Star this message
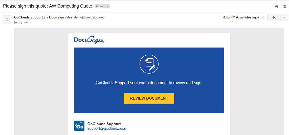The height and width of the screenshot is (135, 289). tap(263, 17)
